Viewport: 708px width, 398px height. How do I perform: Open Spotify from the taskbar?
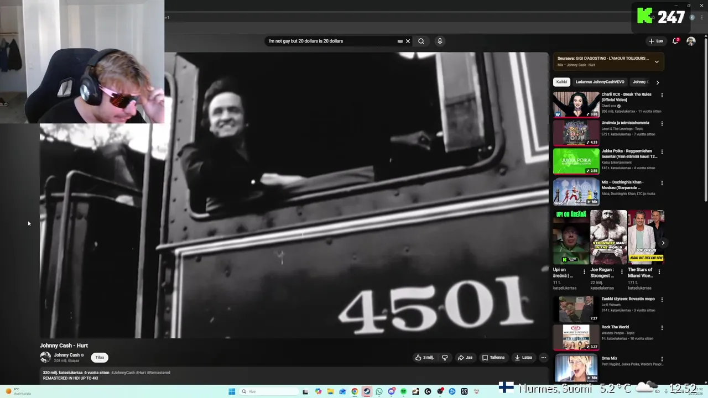[x=403, y=391]
